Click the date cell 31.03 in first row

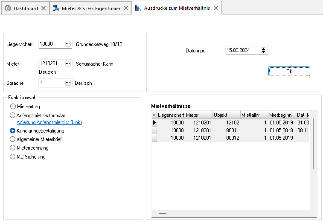click(x=303, y=123)
